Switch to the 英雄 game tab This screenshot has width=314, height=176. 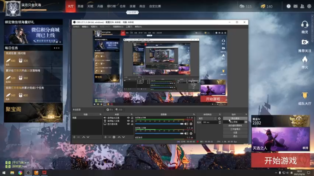80,6
